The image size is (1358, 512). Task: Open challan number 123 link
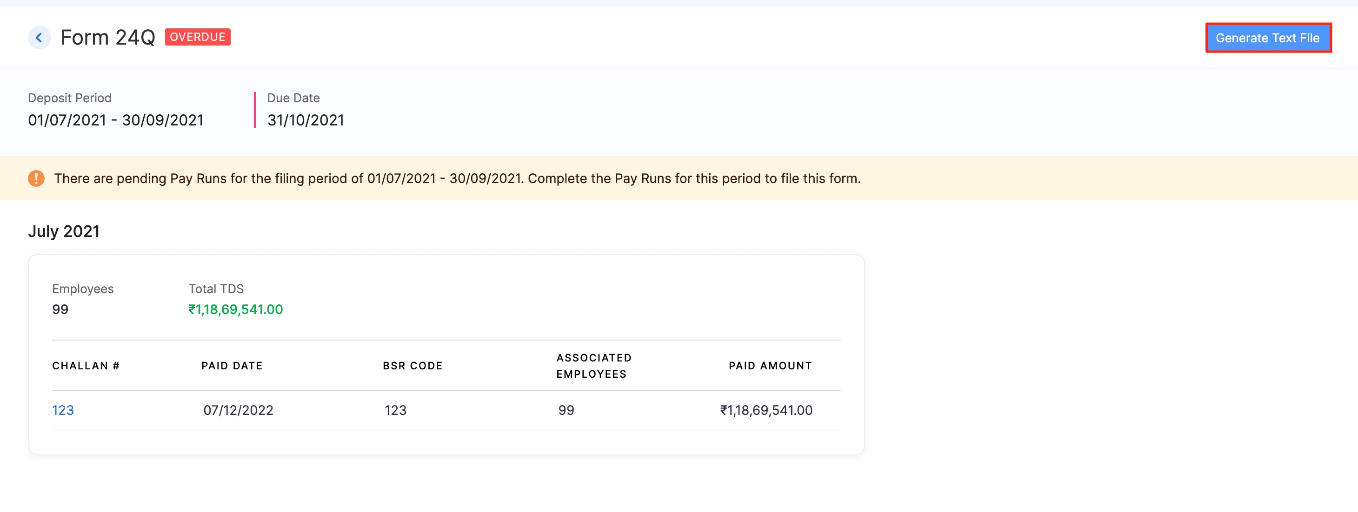(x=63, y=410)
